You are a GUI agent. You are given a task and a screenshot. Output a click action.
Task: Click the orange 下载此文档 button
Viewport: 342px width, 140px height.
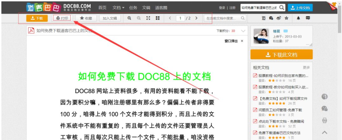point(281,54)
